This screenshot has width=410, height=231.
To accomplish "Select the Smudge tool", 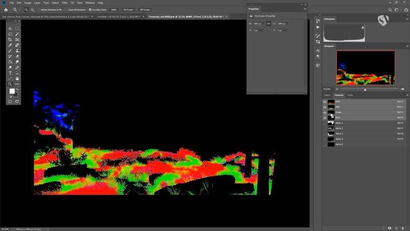I will coord(17,62).
